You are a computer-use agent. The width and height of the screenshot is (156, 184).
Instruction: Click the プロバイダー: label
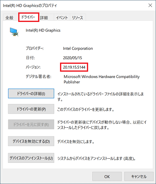pos(35,48)
